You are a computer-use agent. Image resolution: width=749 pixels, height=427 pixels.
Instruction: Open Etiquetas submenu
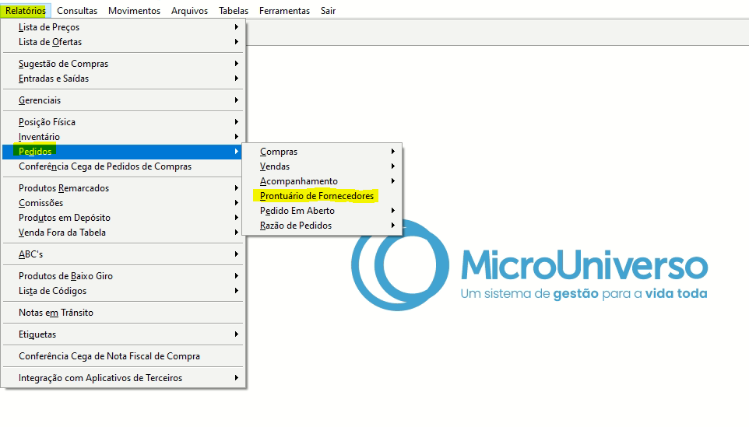(123, 334)
